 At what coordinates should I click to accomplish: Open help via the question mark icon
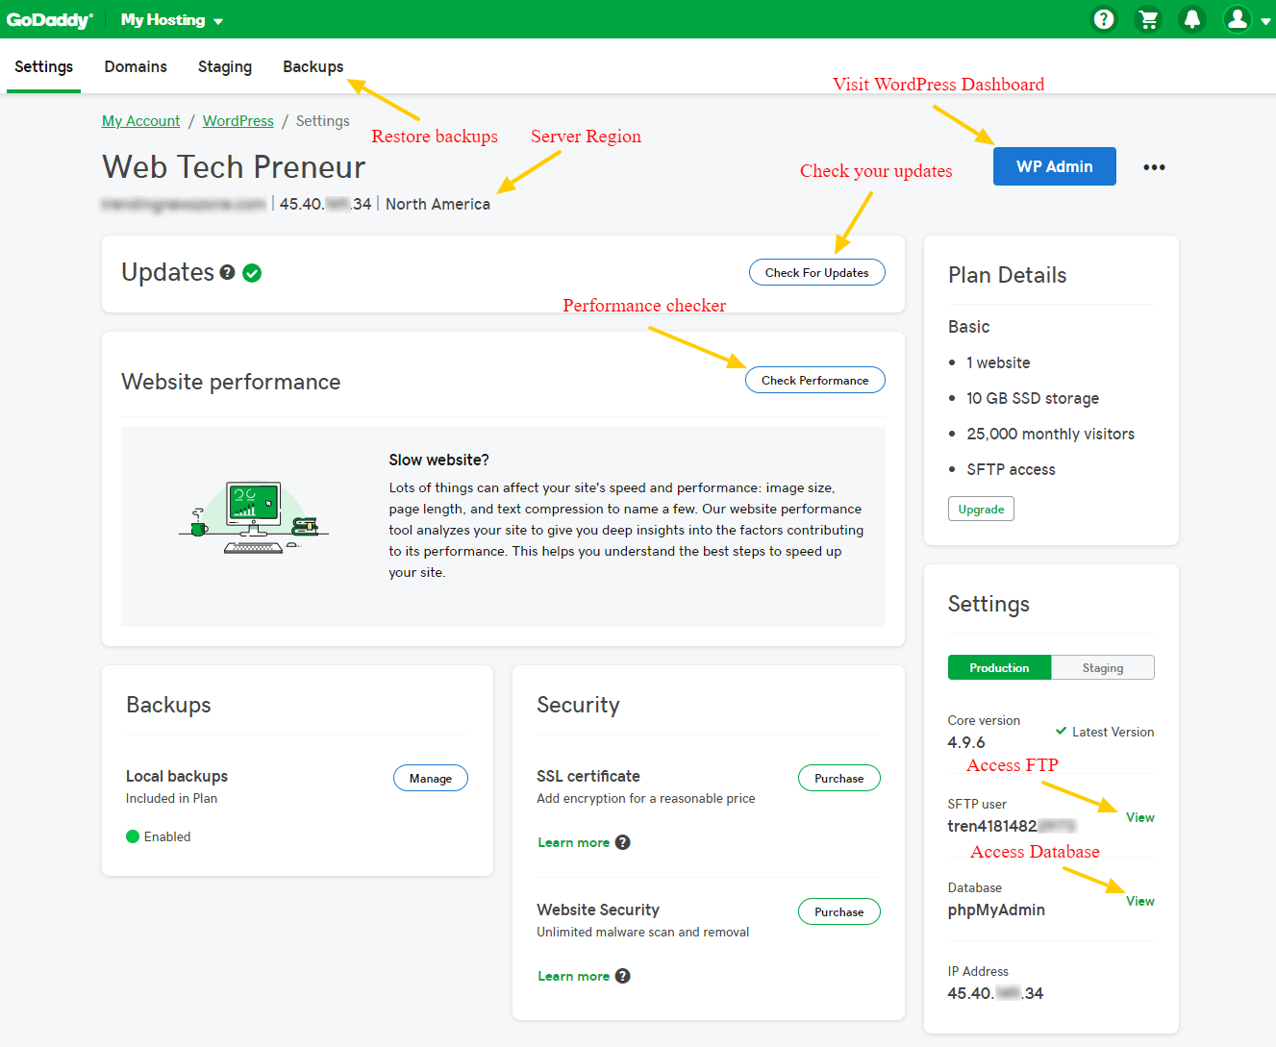pos(1103,18)
